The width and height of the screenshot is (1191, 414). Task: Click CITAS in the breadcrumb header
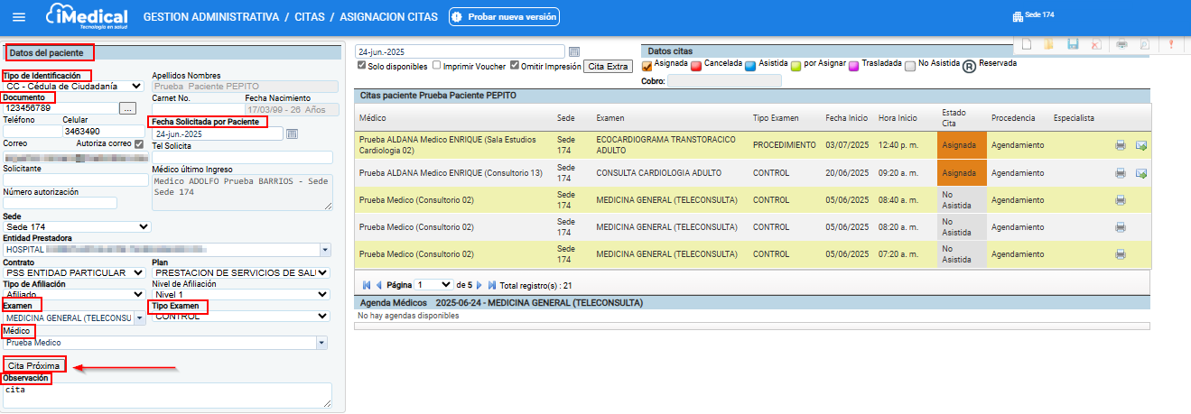coord(312,17)
